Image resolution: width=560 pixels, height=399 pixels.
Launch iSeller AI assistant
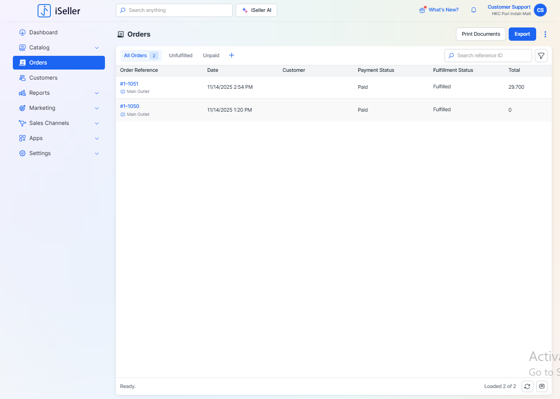pyautogui.click(x=256, y=10)
